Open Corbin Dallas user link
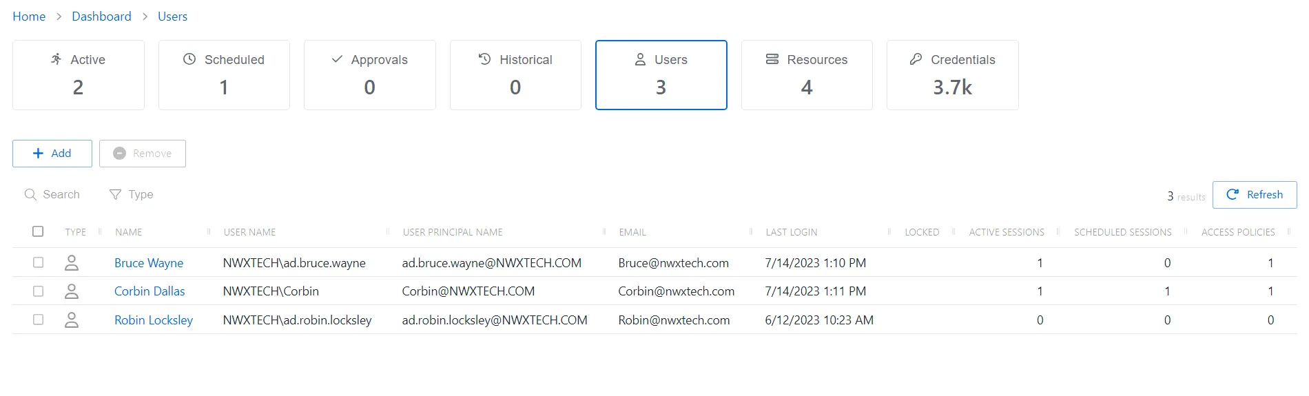The height and width of the screenshot is (396, 1309). click(x=150, y=291)
